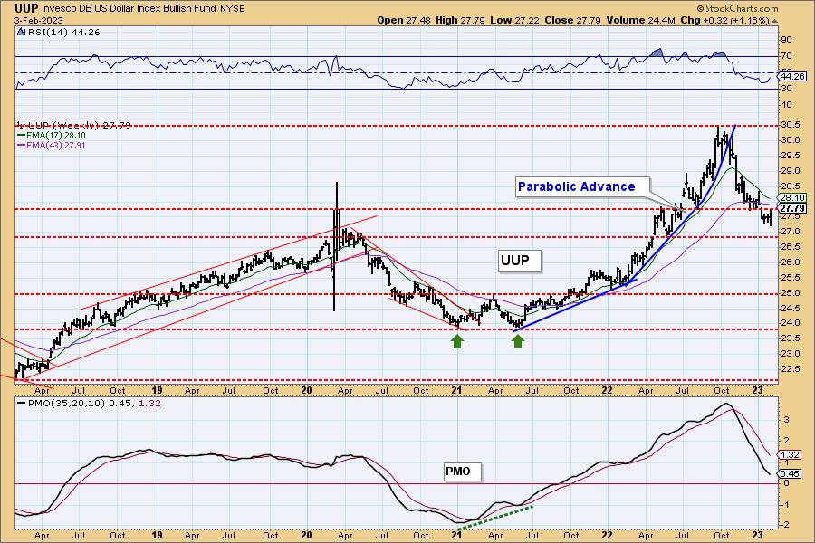Click the High 27.79 value in header
The image size is (815, 543).
[461, 20]
